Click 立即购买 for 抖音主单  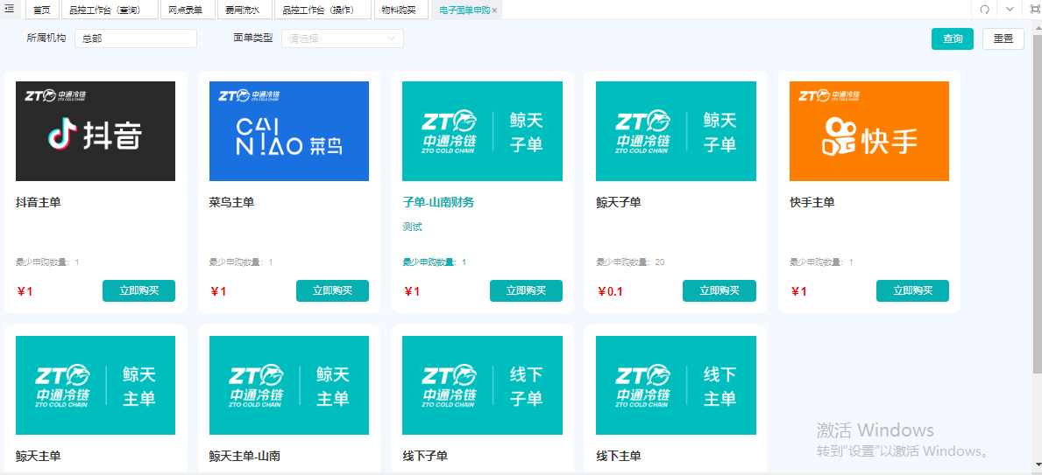[x=138, y=290]
